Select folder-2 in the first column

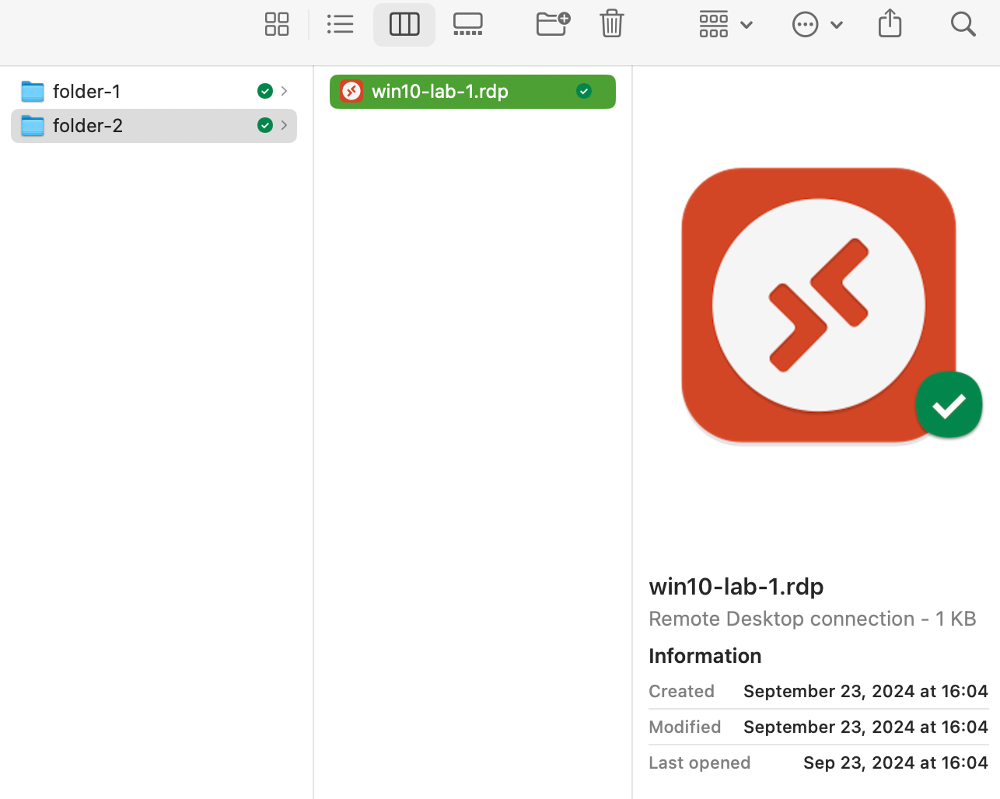pyautogui.click(x=87, y=125)
